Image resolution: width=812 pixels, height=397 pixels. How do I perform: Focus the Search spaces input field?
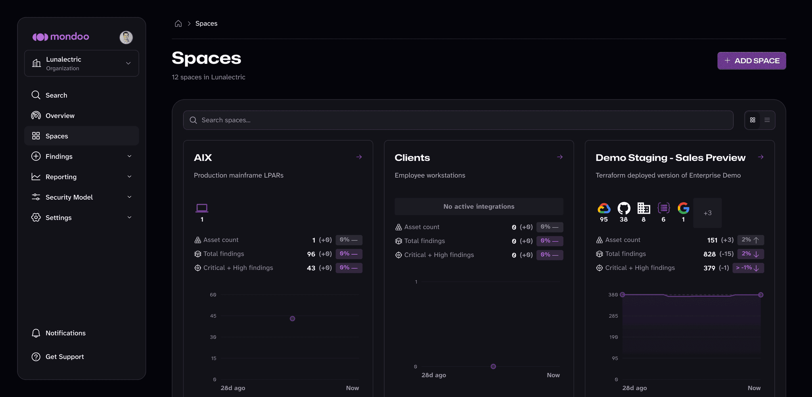[458, 120]
